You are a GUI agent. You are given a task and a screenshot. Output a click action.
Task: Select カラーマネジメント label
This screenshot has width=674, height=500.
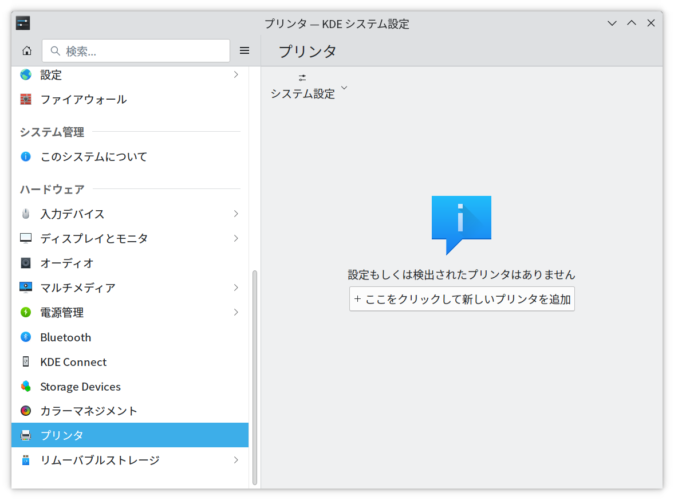point(89,411)
